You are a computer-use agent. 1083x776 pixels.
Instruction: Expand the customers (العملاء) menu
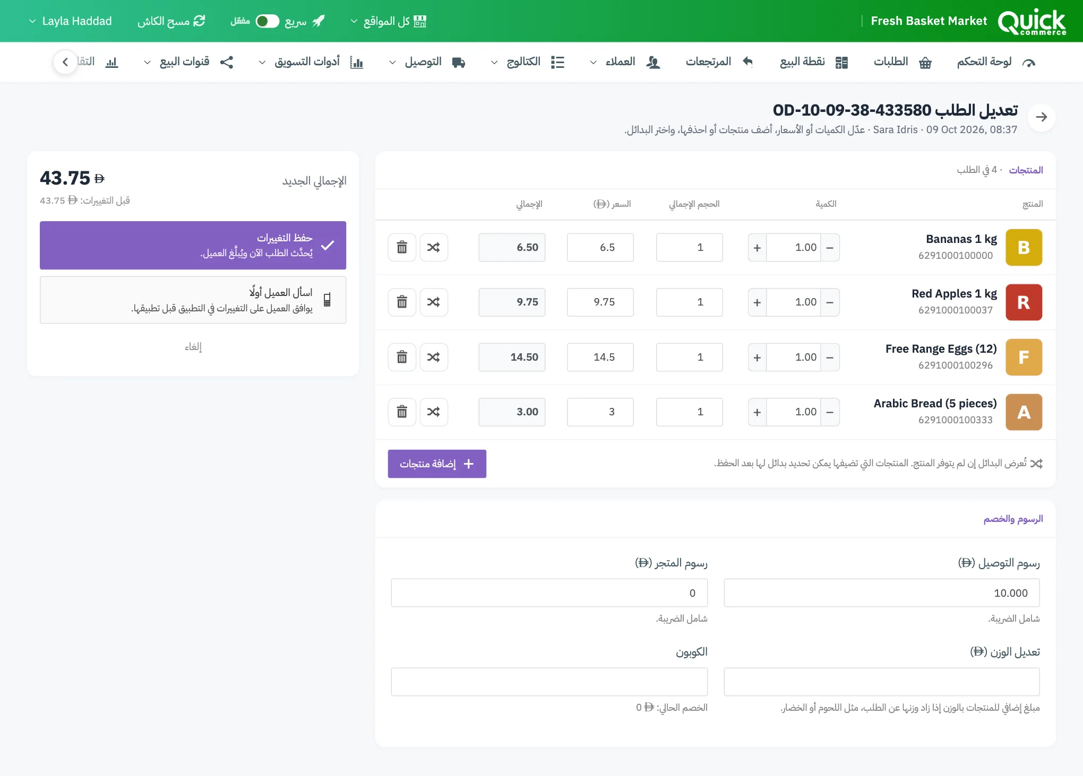pyautogui.click(x=625, y=62)
